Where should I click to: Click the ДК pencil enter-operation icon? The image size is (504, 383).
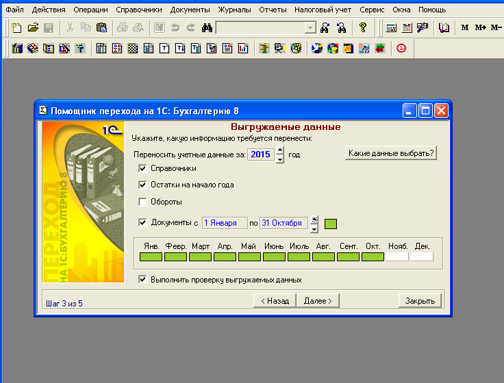click(x=64, y=49)
